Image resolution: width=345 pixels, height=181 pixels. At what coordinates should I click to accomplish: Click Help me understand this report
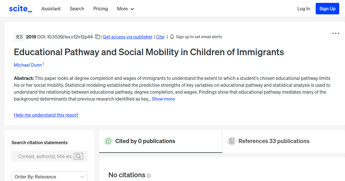coord(46,115)
